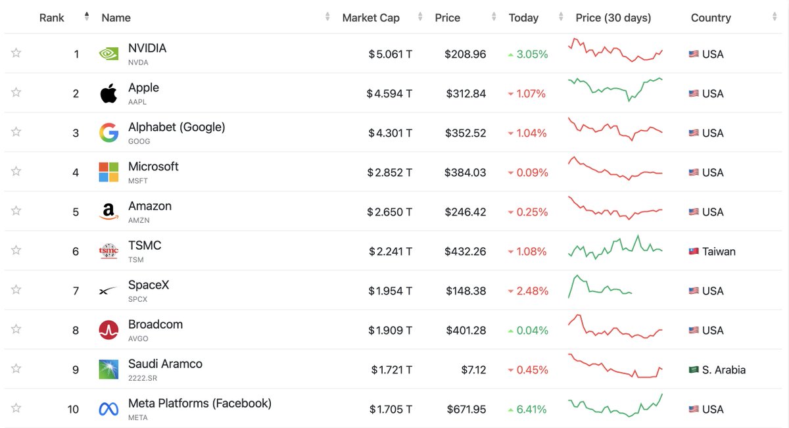
Task: Click the Broadcom logo icon
Action: (x=108, y=330)
